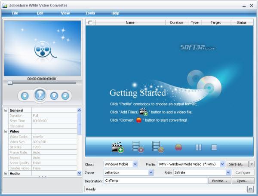Click the Destination path field C:\Temp
The width and height of the screenshot is (258, 196).
click(156, 181)
